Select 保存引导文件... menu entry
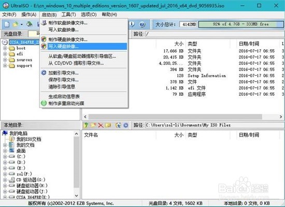 84,80
